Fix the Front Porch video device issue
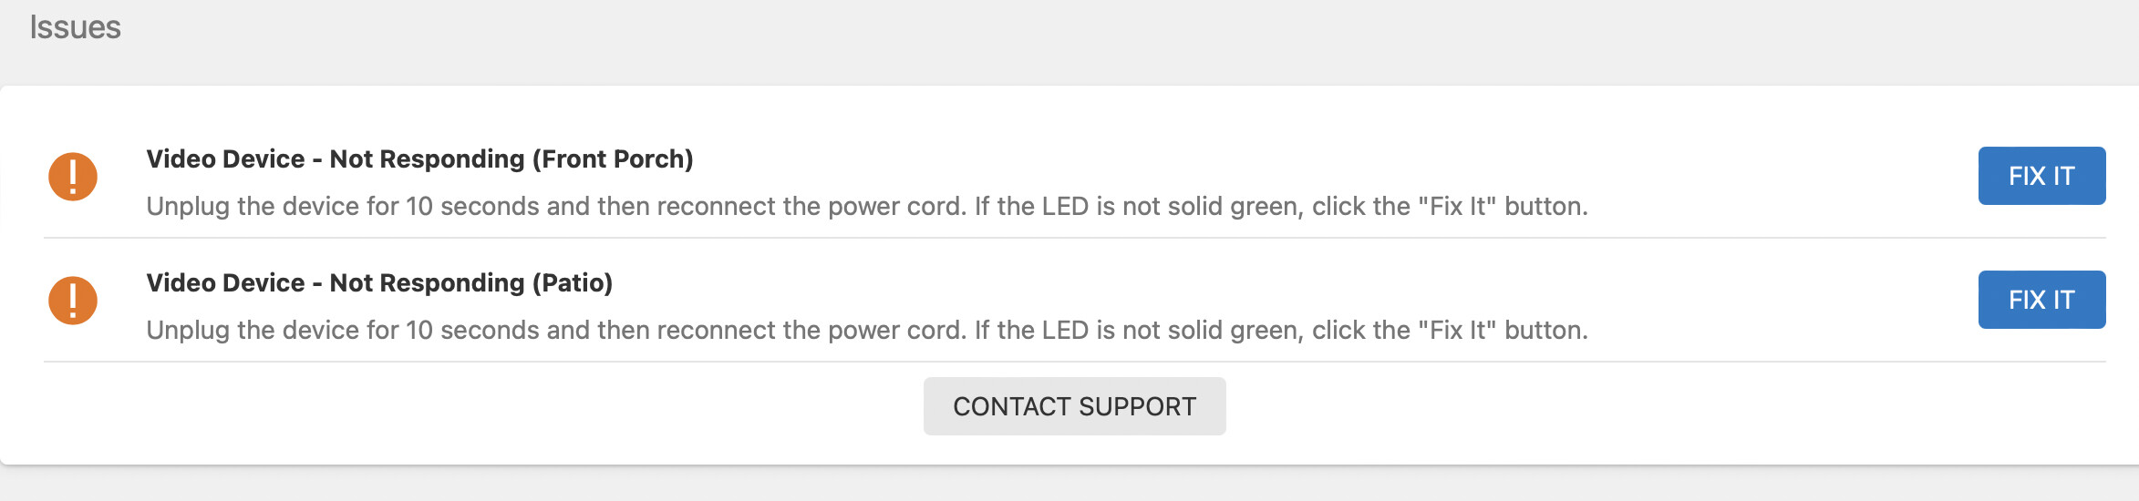2139x501 pixels. [2041, 176]
